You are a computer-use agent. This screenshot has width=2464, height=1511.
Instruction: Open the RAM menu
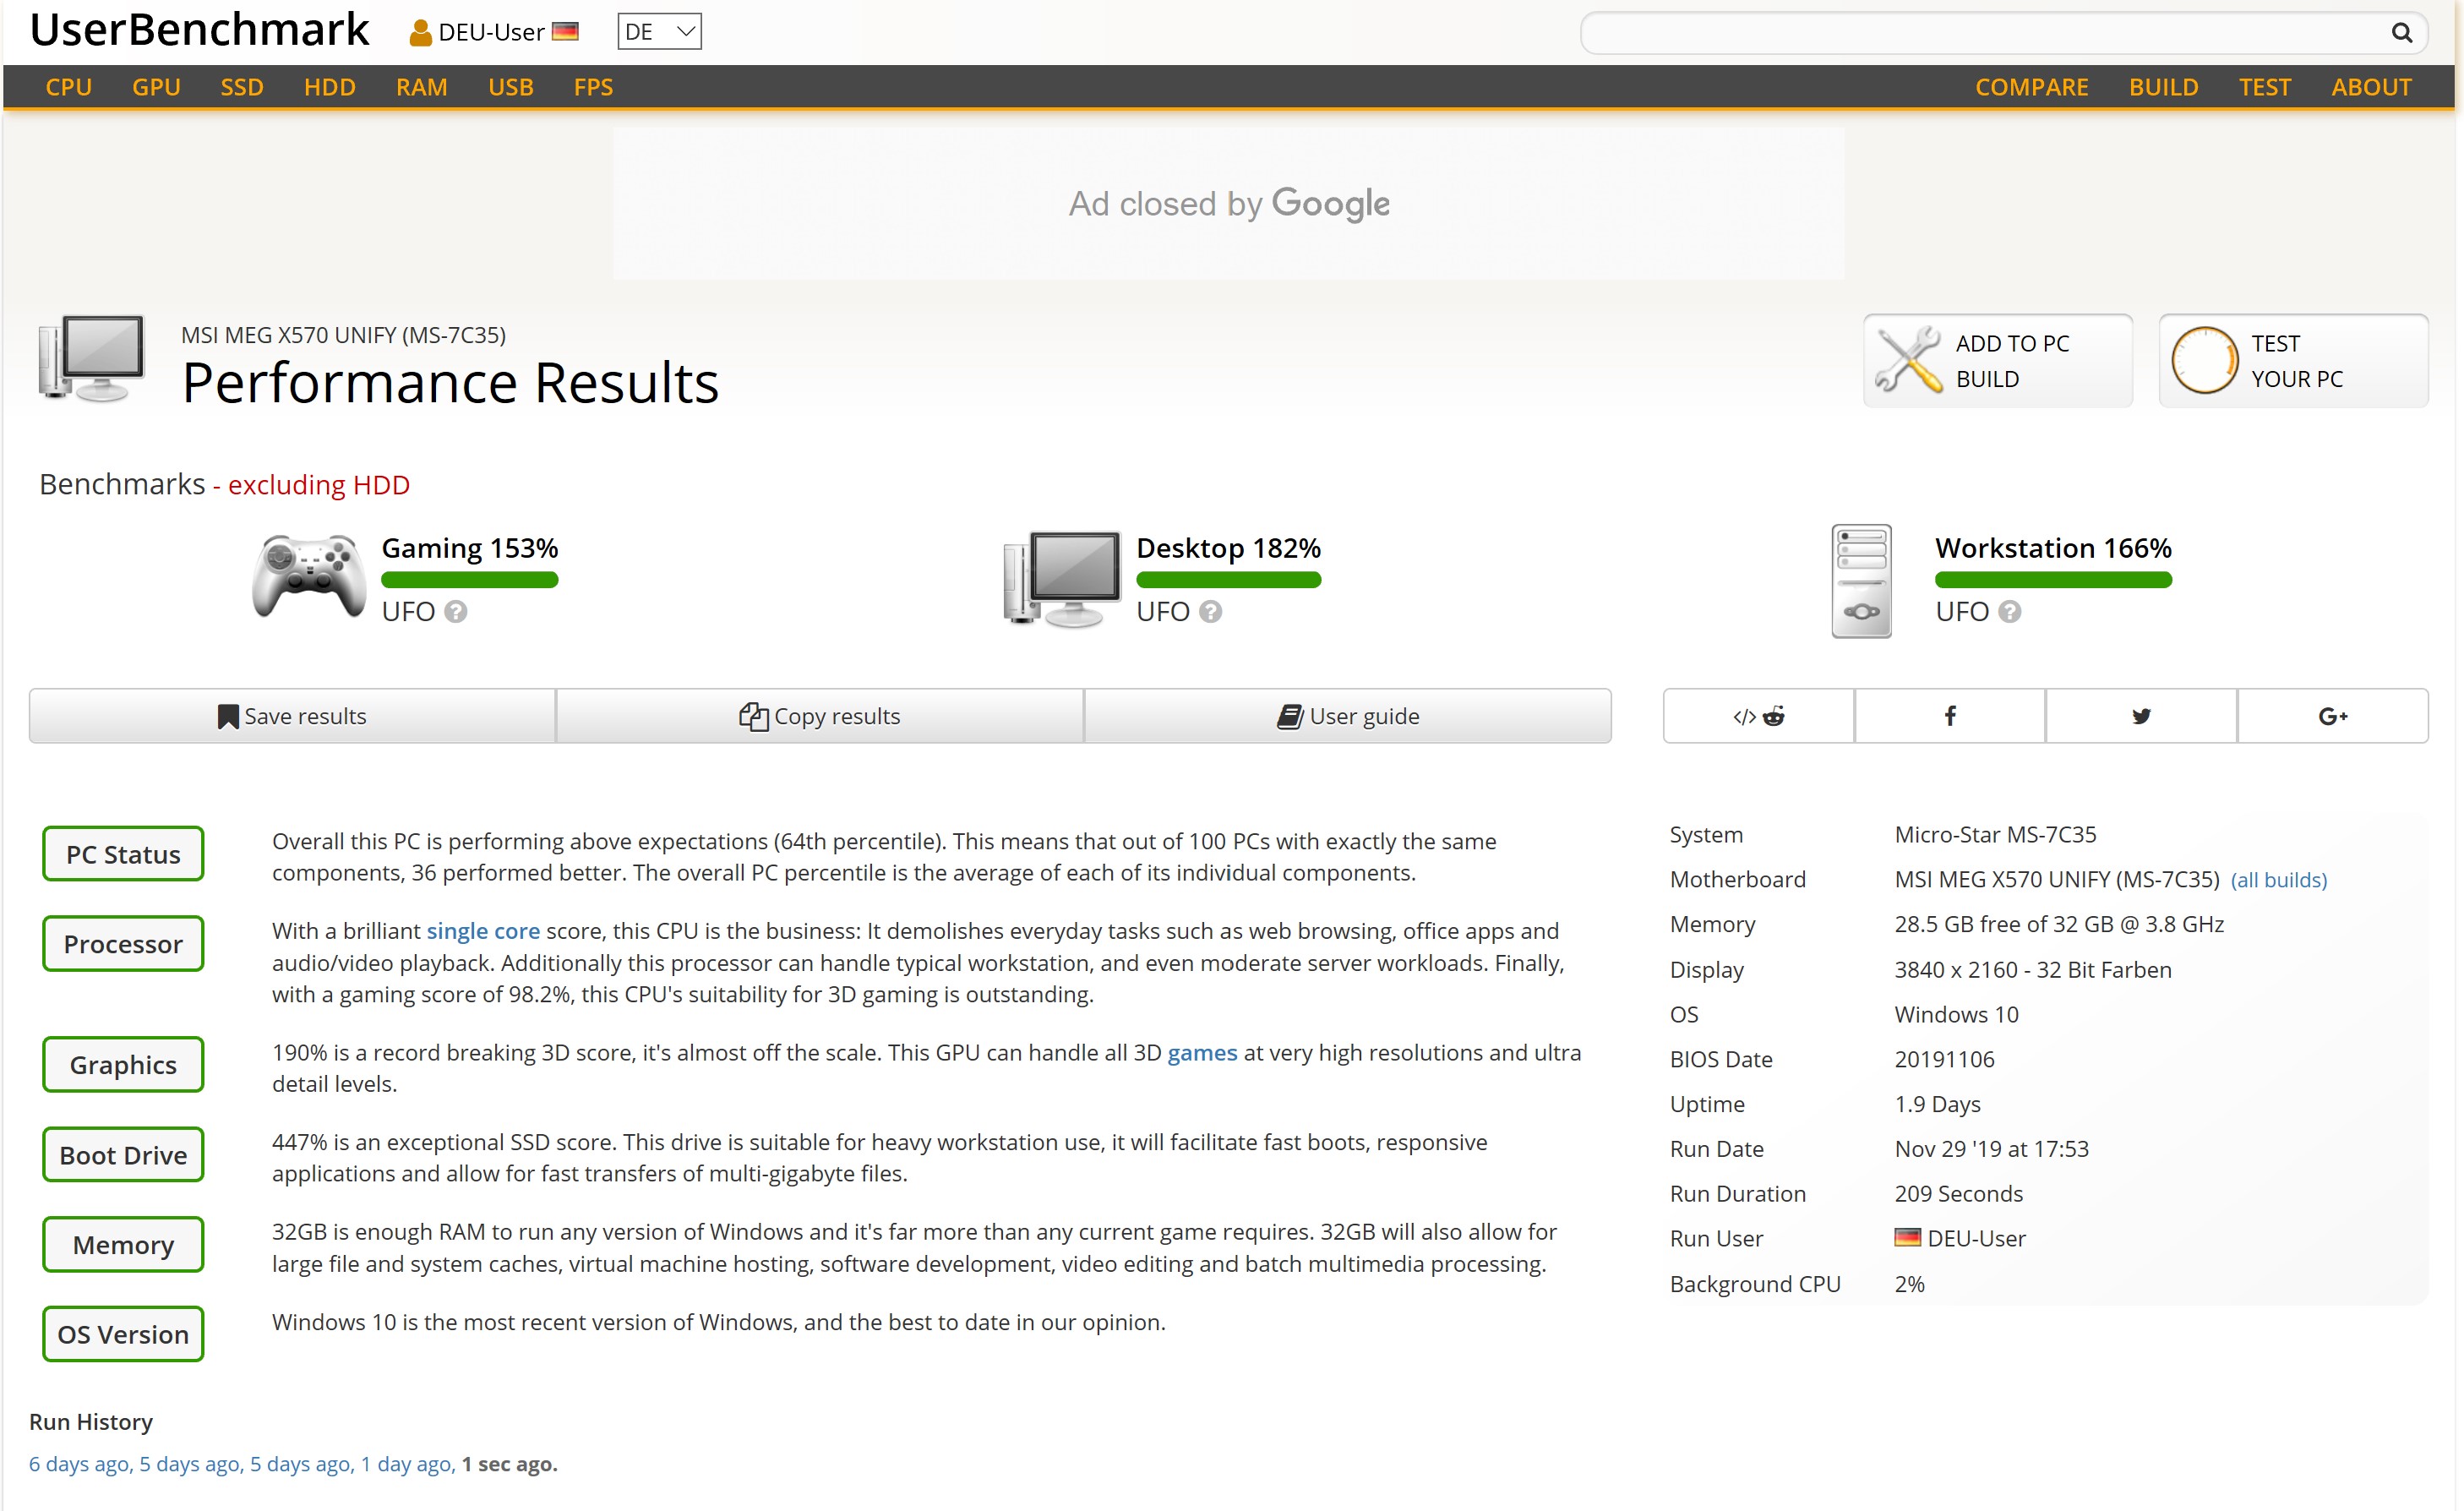[x=421, y=87]
